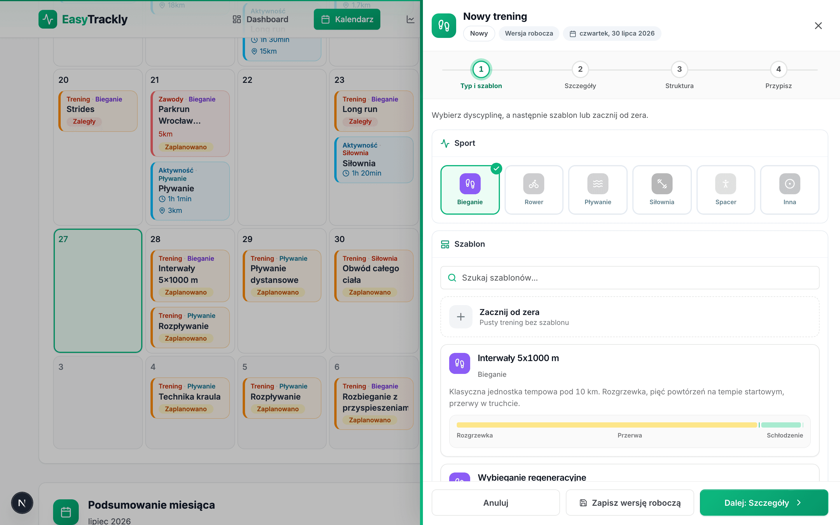Click the yellow Rozgrzewka structure bar segment
This screenshot has height=525, width=840.
pos(606,425)
